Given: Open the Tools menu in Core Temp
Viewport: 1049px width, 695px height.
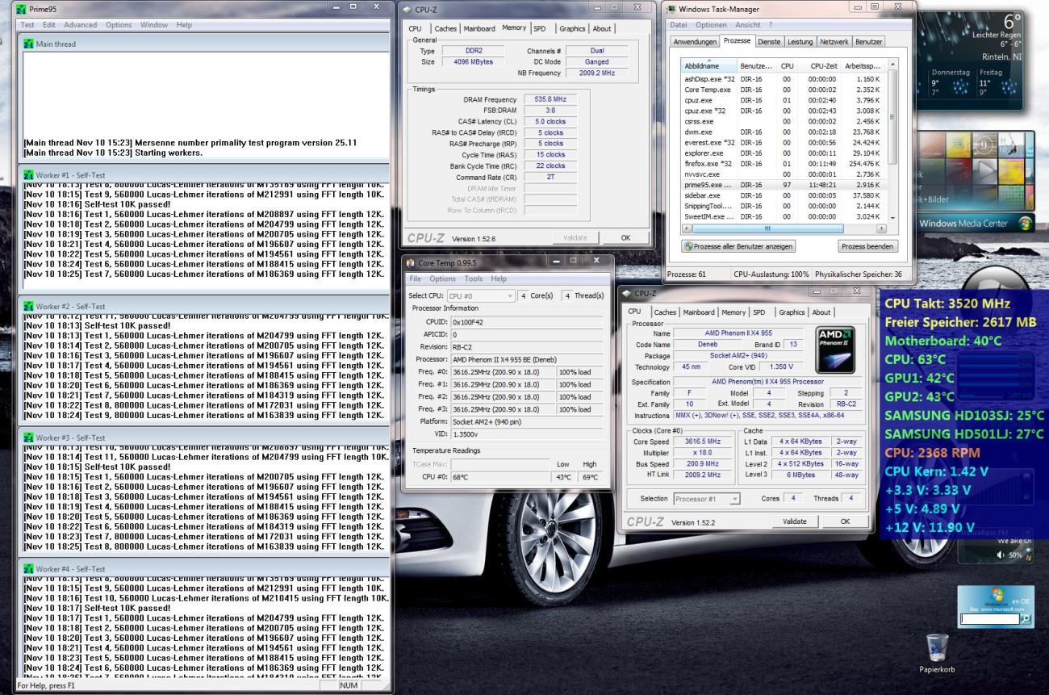Looking at the screenshot, I should 473,278.
